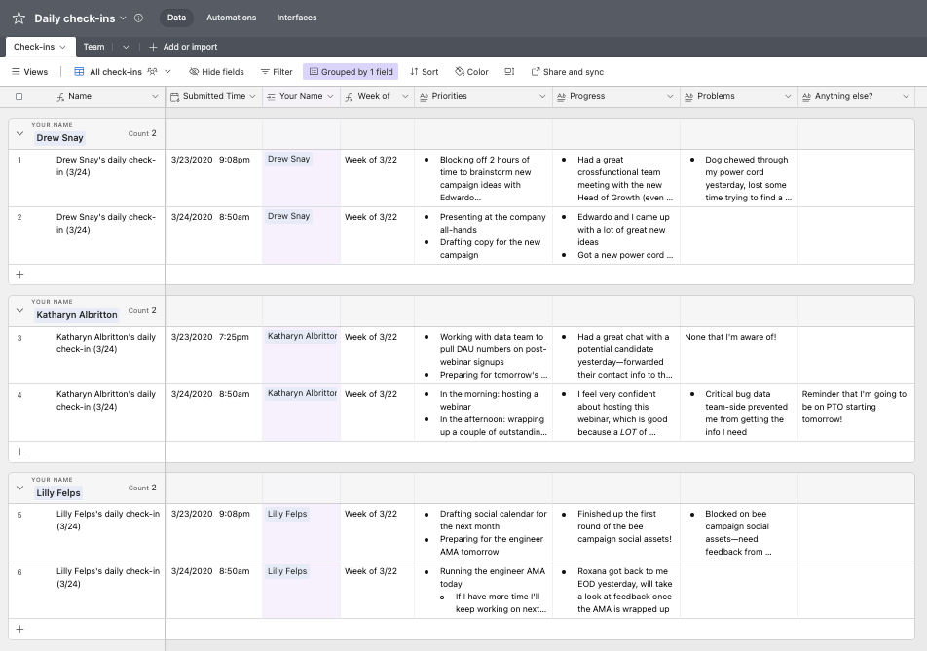Open the Filter tool

pos(276,72)
